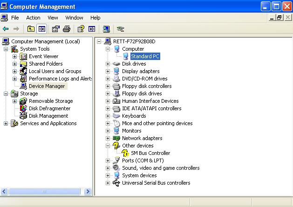Select the Standard PC device
The height and width of the screenshot is (207, 293).
(145, 56)
